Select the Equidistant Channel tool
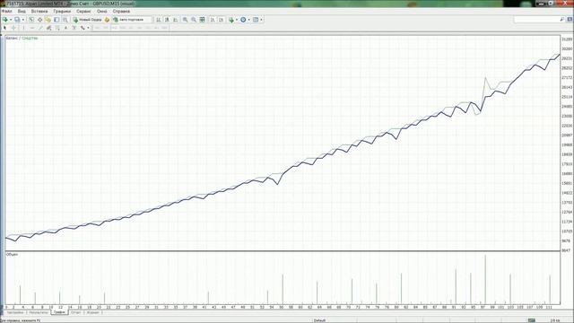The height and width of the screenshot is (323, 574). (x=48, y=28)
